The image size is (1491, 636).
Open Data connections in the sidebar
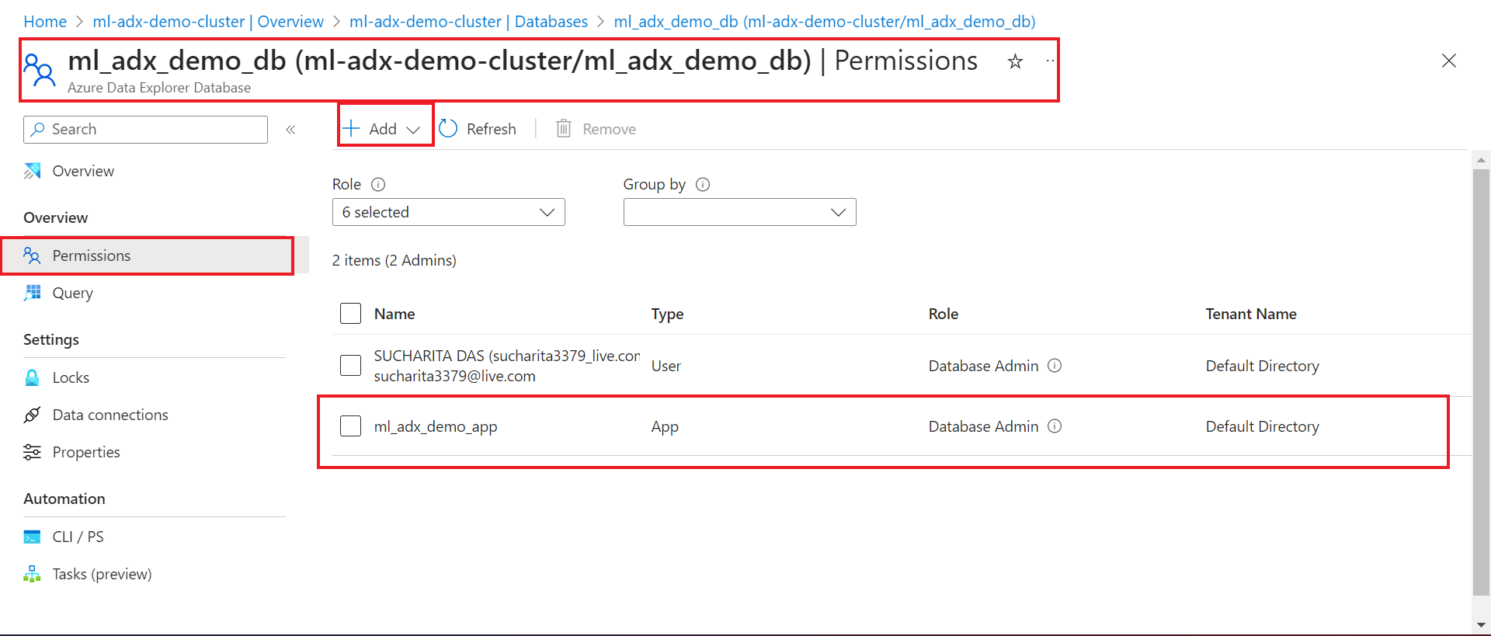[110, 415]
